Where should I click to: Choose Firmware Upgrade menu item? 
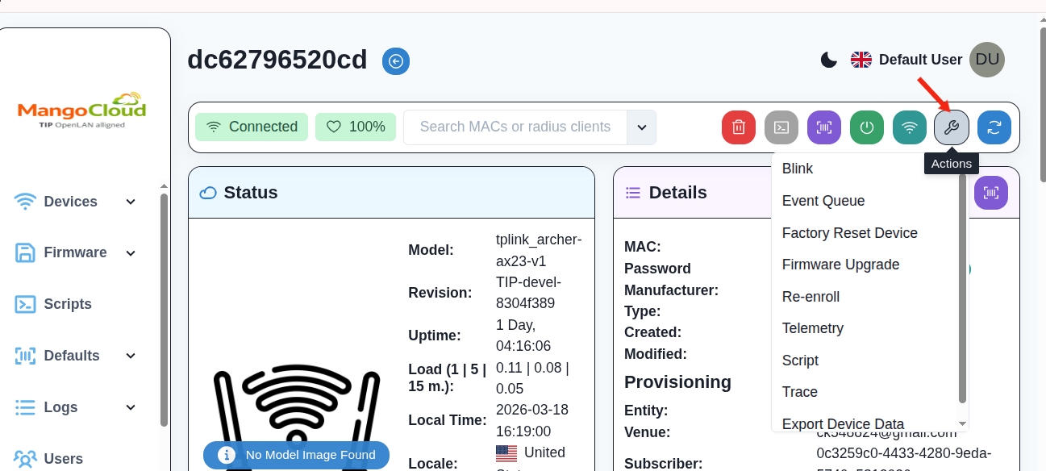tap(840, 265)
